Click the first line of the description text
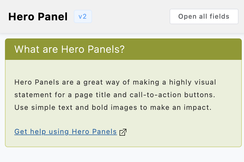 [115, 82]
